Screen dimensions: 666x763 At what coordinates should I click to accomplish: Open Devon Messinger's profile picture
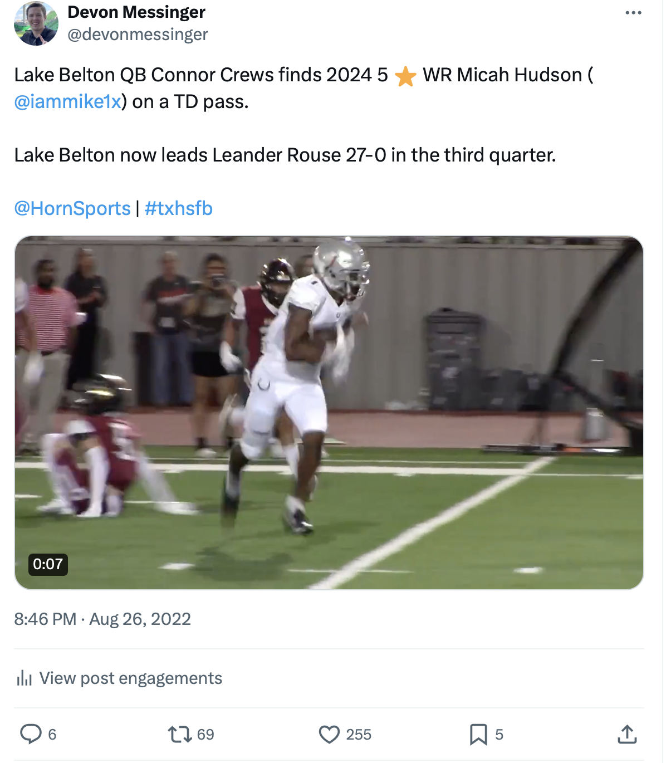(x=36, y=23)
